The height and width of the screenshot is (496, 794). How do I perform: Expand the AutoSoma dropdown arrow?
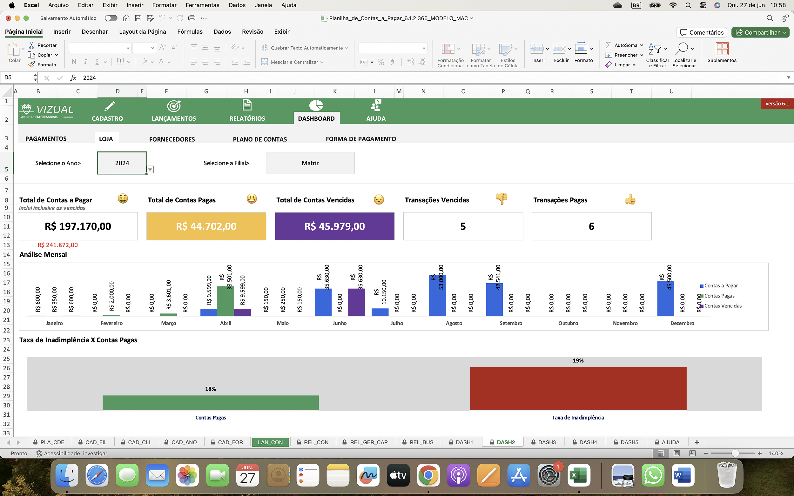642,45
